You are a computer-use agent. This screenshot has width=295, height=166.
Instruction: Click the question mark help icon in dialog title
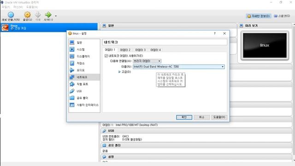(215, 33)
